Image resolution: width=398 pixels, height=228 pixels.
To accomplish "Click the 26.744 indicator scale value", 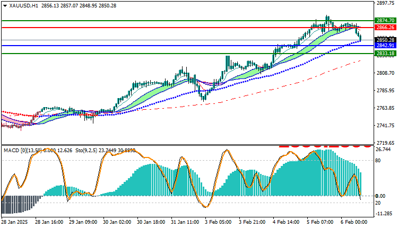I will 383,150.
